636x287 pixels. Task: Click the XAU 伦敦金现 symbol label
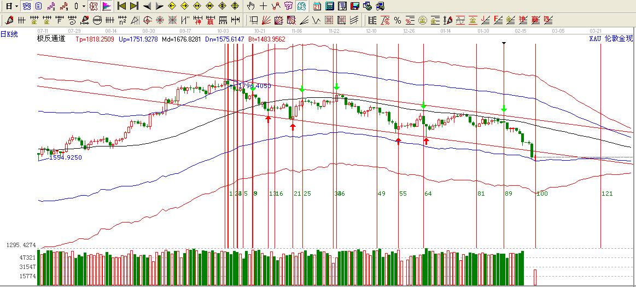pos(610,39)
